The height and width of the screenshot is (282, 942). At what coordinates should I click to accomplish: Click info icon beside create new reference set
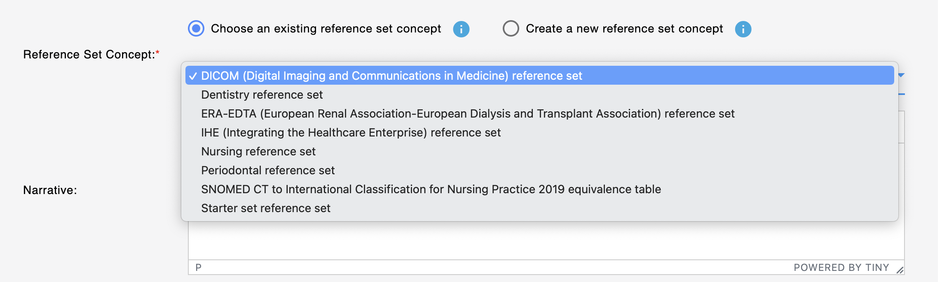[x=743, y=29]
